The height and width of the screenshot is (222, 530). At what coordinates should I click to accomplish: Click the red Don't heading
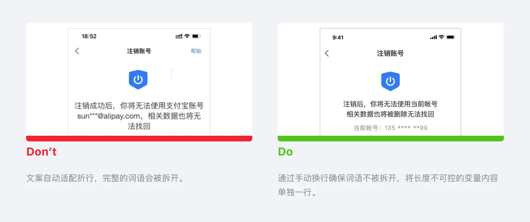(41, 152)
